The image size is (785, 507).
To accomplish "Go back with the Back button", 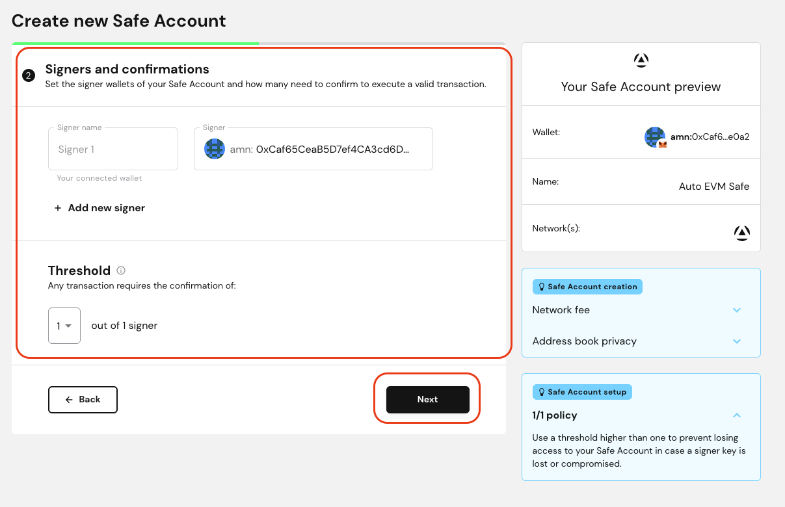I will click(83, 400).
